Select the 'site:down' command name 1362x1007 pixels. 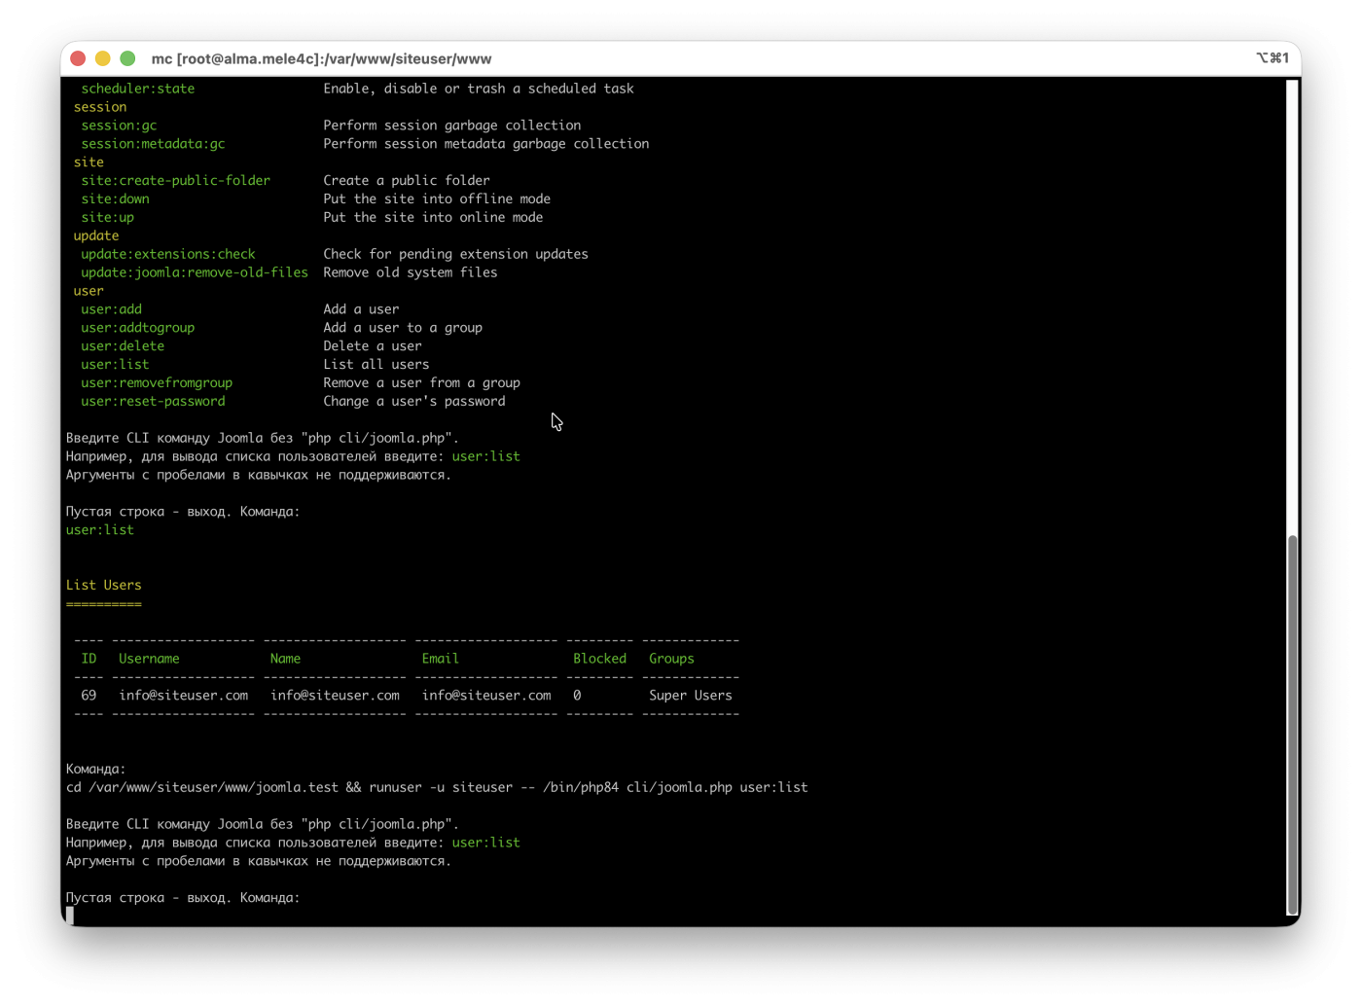[x=116, y=199]
